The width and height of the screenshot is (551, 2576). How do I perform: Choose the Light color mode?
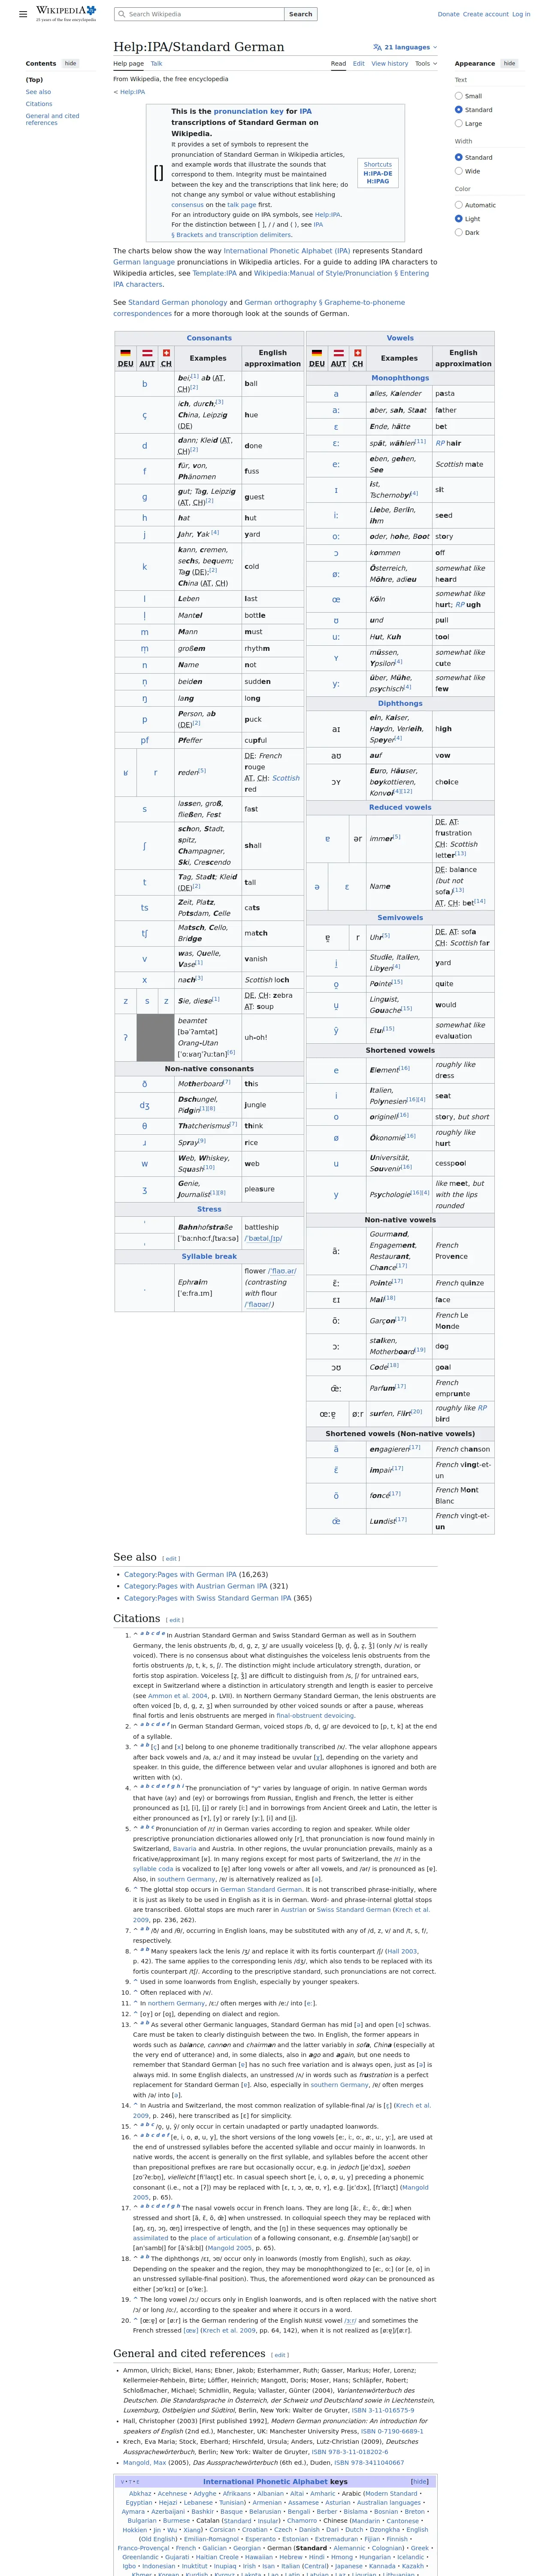click(459, 219)
